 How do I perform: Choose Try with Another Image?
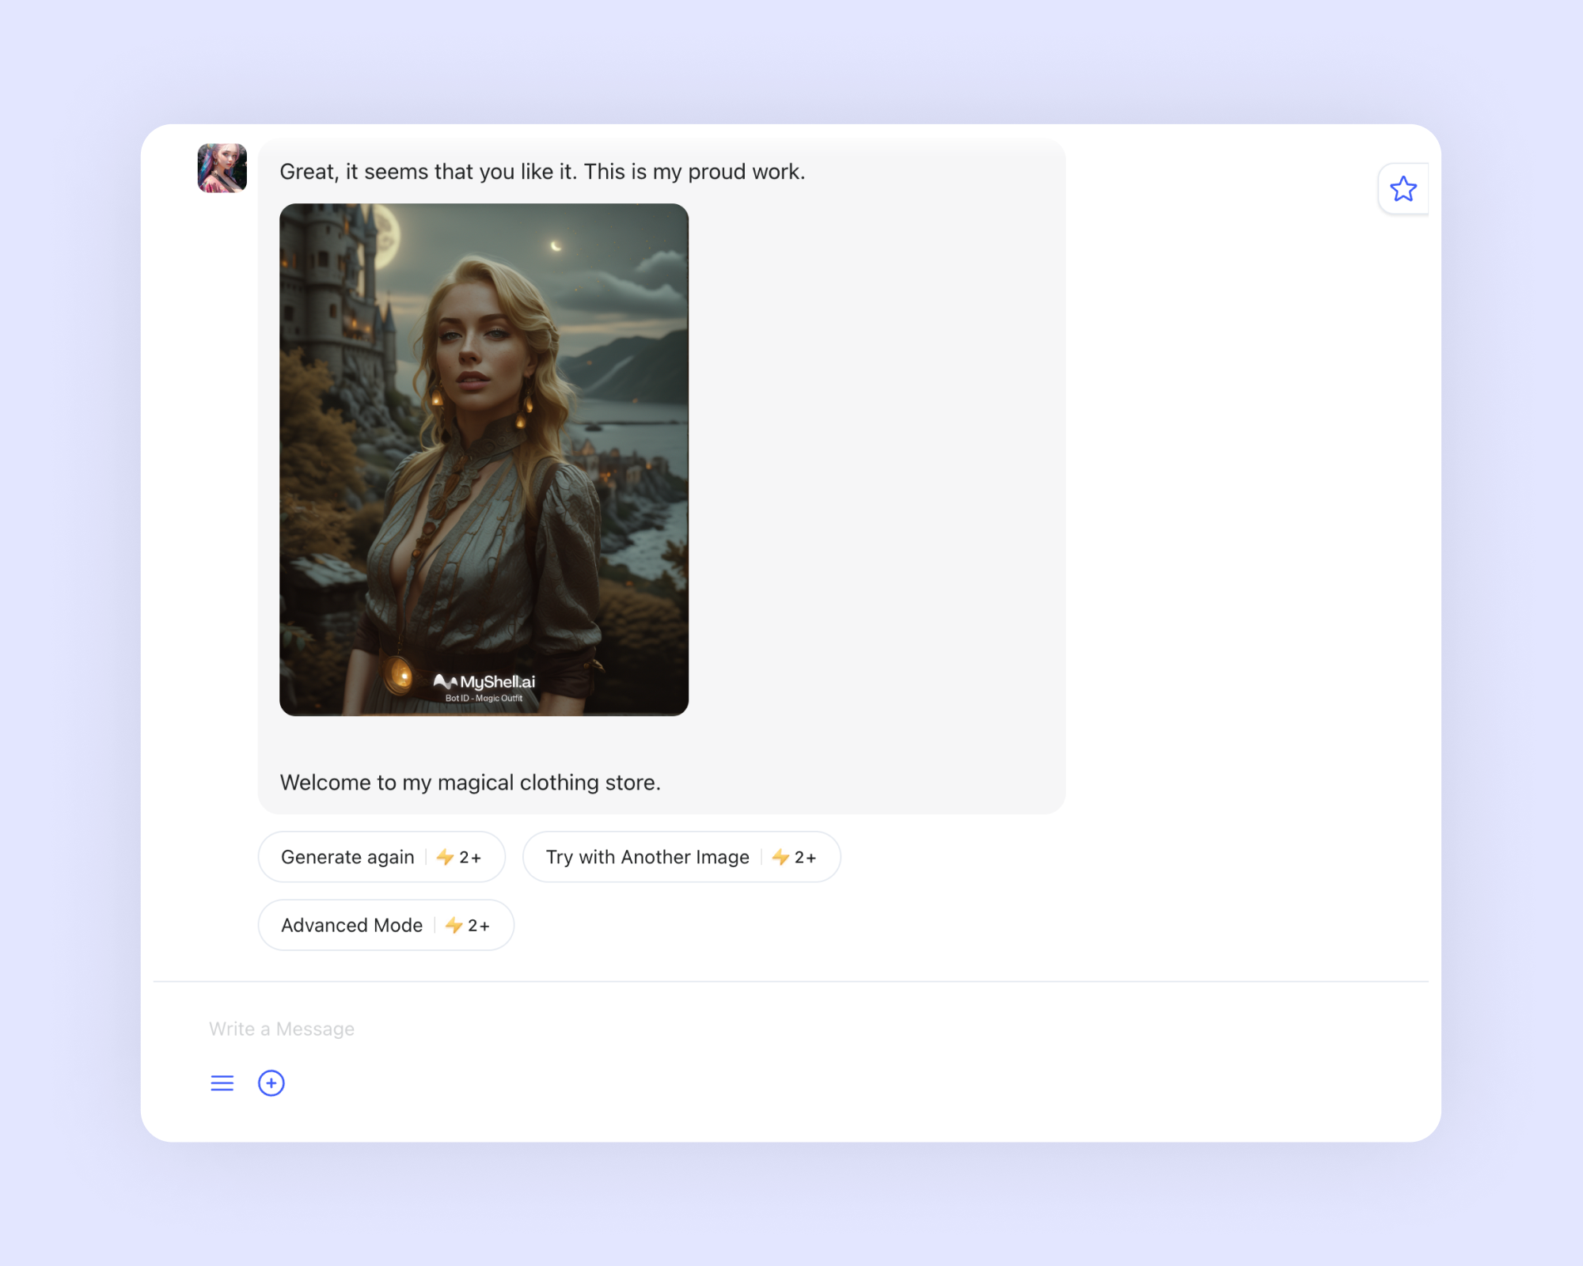click(647, 857)
